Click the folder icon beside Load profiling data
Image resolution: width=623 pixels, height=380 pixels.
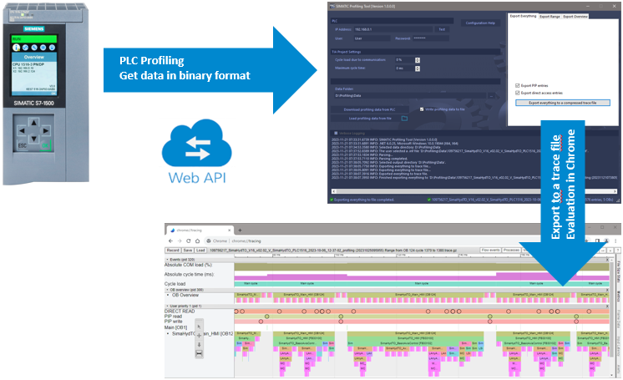click(x=404, y=119)
